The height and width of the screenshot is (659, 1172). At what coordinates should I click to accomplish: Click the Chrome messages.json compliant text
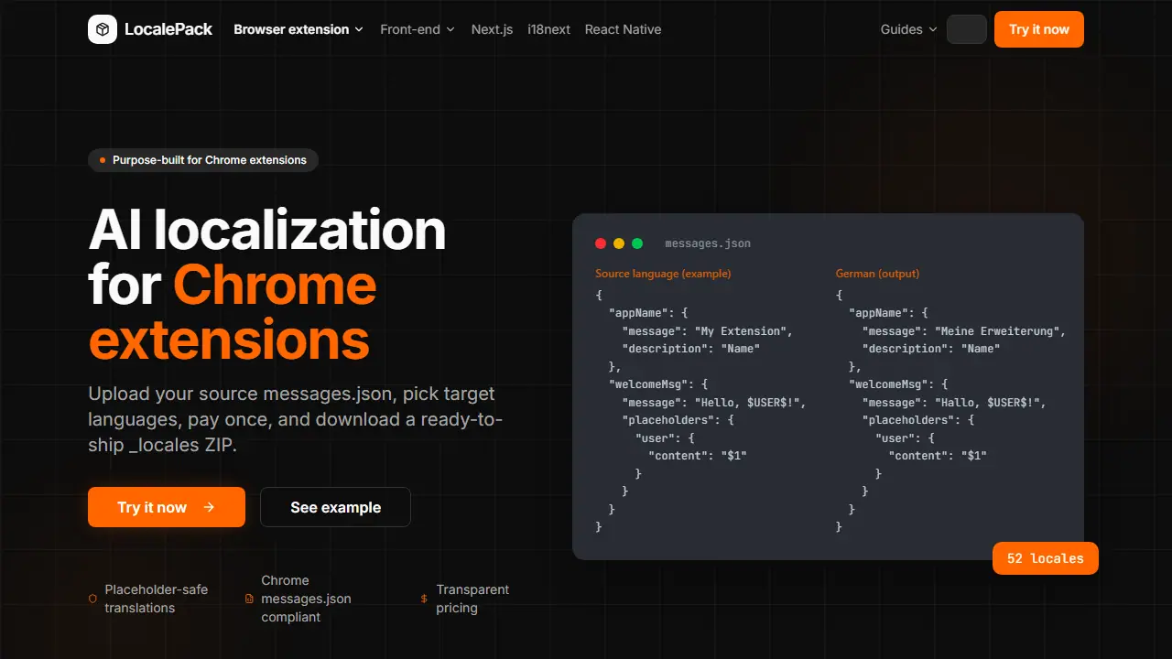306,599
